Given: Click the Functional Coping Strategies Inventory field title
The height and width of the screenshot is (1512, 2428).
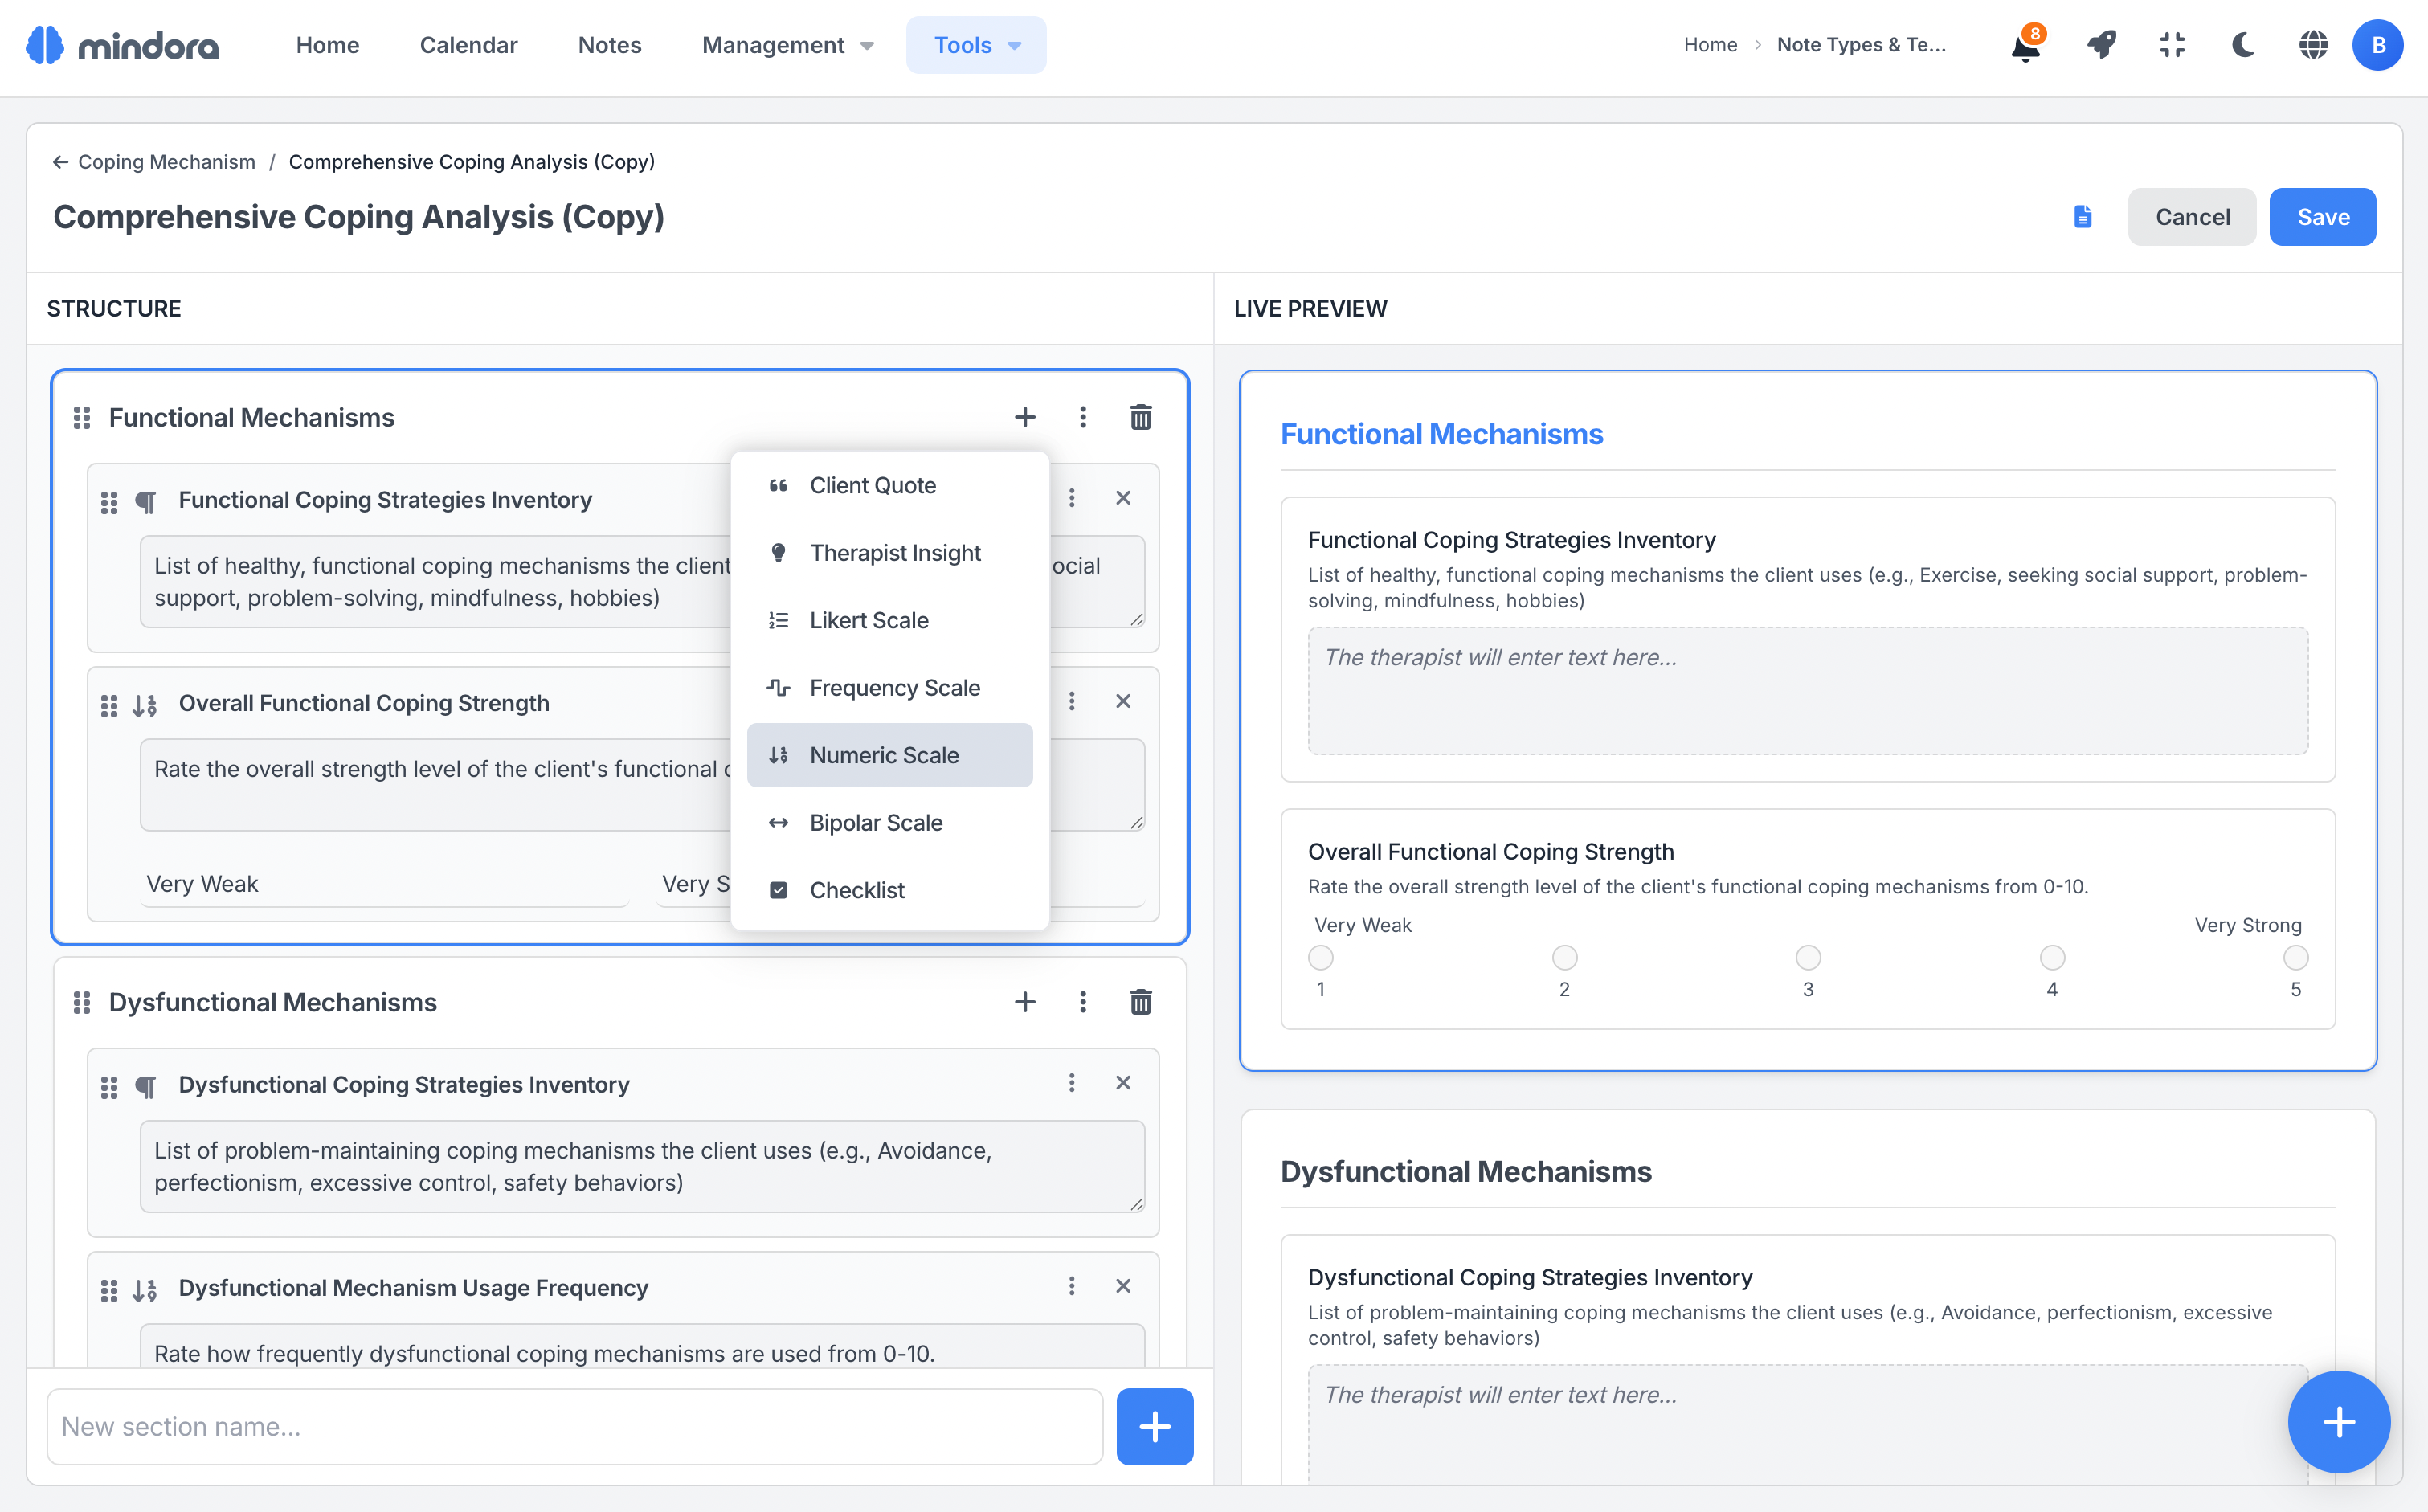Looking at the screenshot, I should point(385,500).
